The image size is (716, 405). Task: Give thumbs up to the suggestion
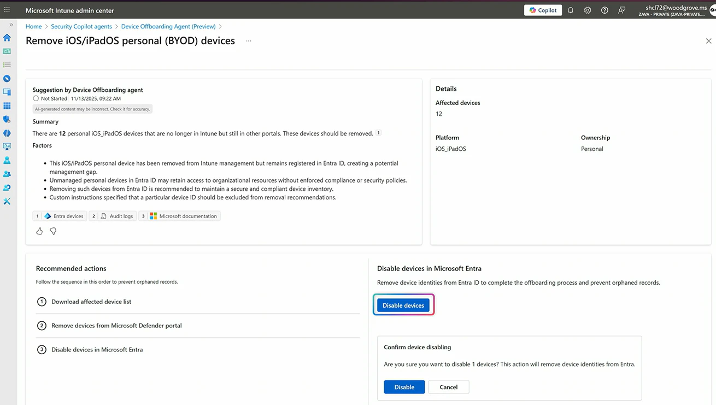tap(39, 231)
